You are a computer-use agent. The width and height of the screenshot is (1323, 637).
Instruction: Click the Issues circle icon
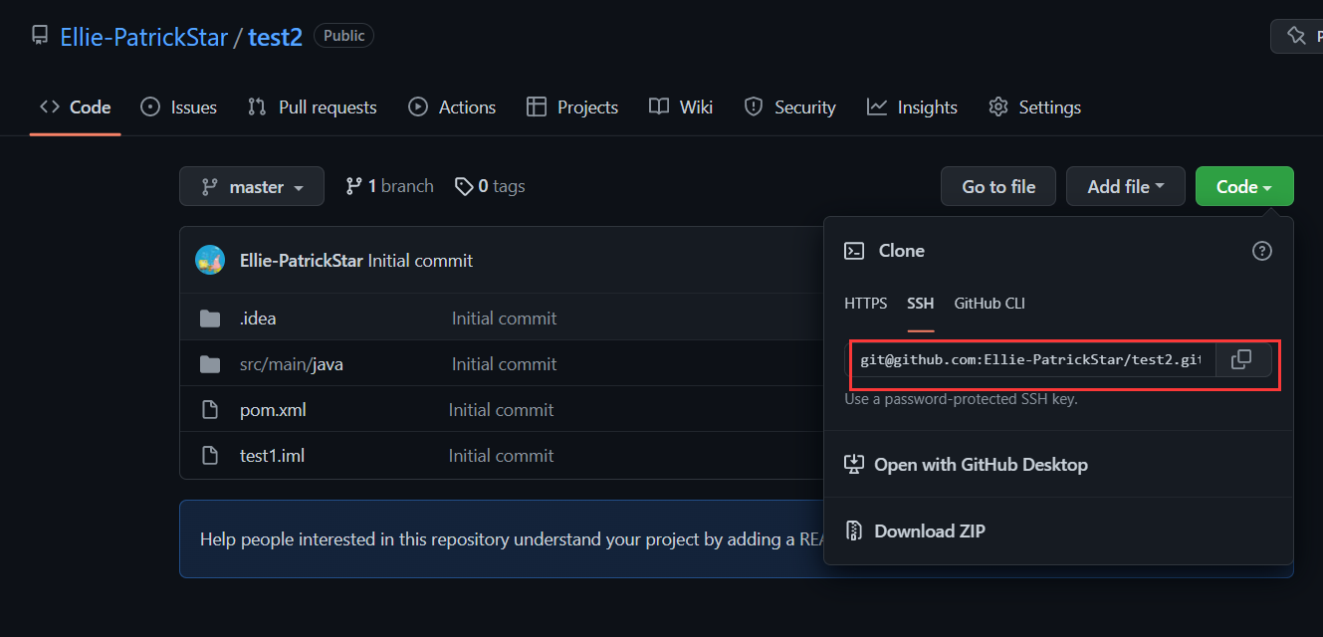point(150,106)
